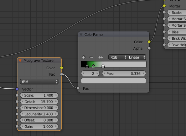Select Musgrave Texture node by its header title
186x136 pixels.
38,60
